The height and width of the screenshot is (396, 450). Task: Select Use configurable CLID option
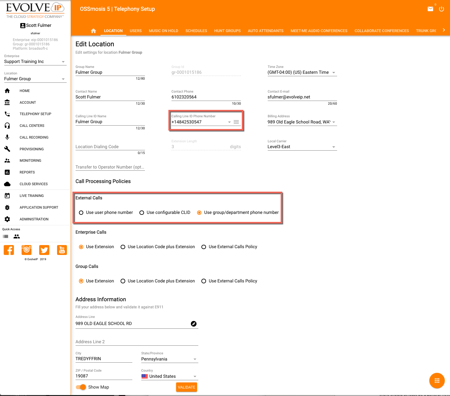tap(142, 213)
